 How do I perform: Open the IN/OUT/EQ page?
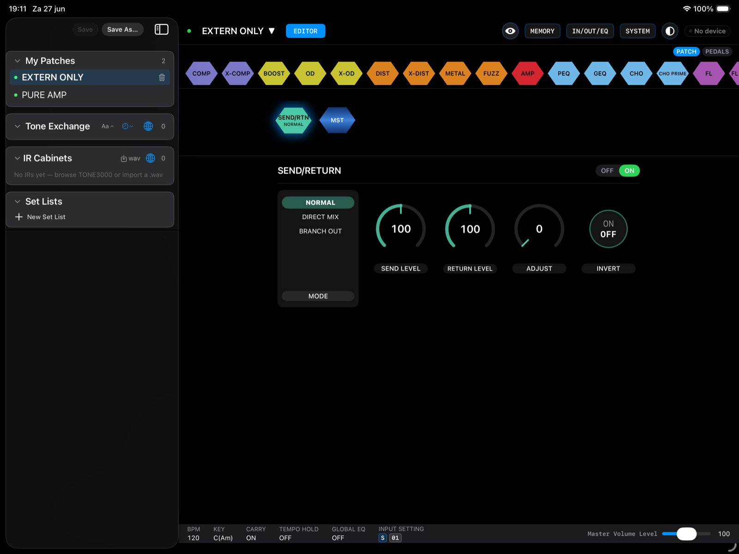point(590,31)
